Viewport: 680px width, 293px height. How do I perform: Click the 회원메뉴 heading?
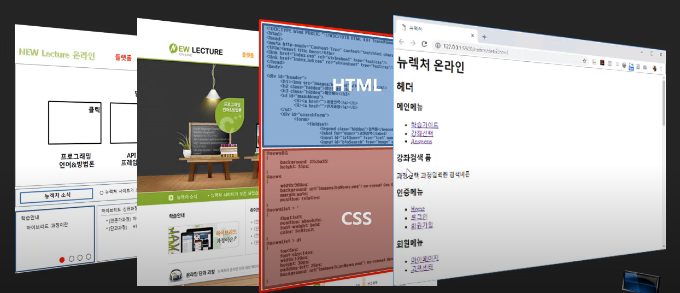(x=410, y=242)
